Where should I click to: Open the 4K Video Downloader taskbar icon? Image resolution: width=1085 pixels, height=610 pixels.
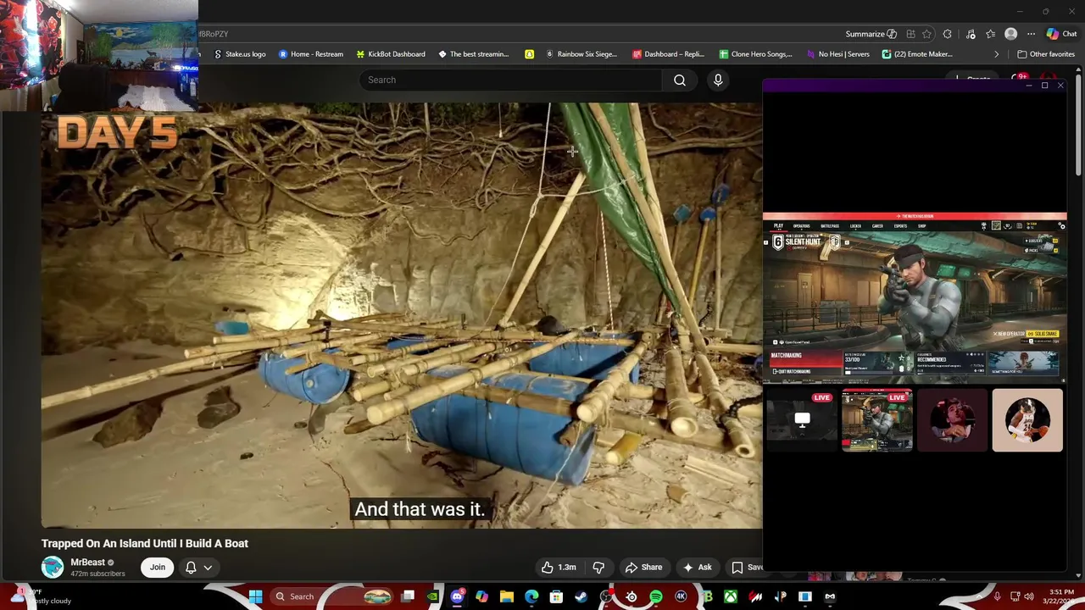pyautogui.click(x=681, y=596)
